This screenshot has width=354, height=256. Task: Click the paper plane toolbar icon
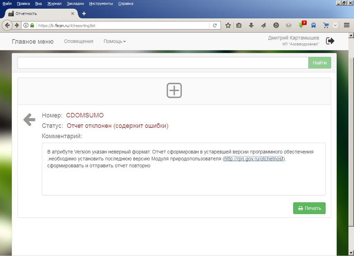click(x=263, y=25)
